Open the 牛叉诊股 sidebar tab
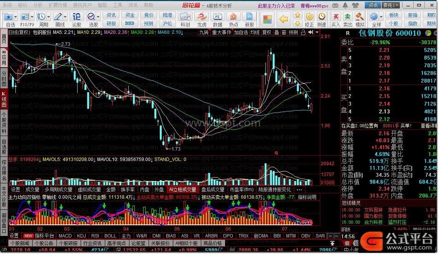 coord(4,197)
